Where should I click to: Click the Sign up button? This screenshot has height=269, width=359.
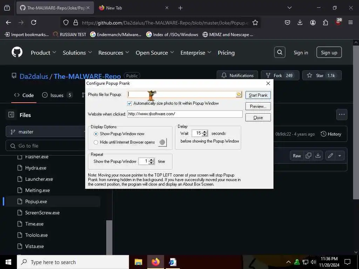click(329, 53)
